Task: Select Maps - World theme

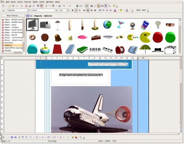Action: [12, 35]
